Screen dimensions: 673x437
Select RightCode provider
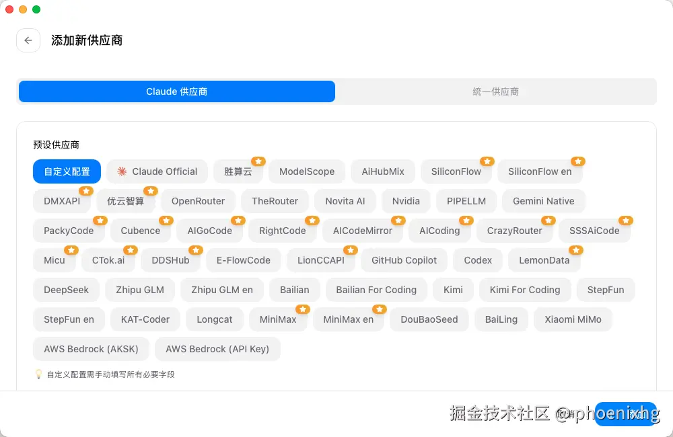pos(283,231)
